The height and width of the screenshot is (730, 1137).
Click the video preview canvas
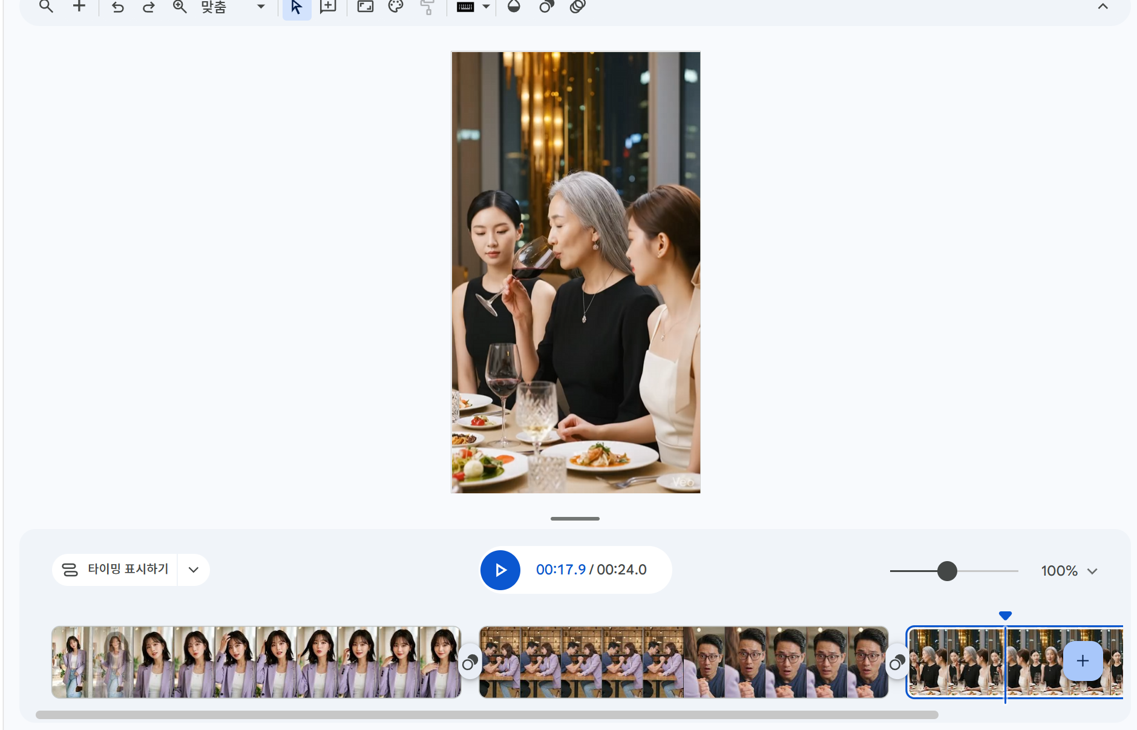575,272
